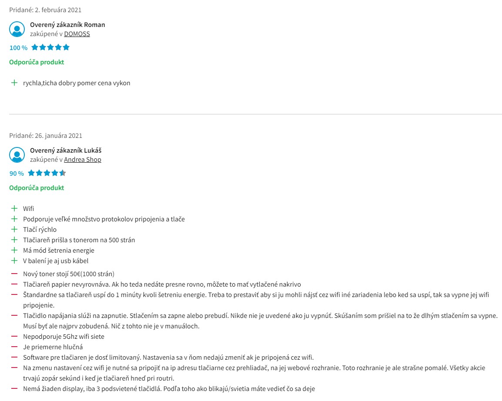
Task: Click Lukáš's 4.5-star rating
Action: [47, 174]
